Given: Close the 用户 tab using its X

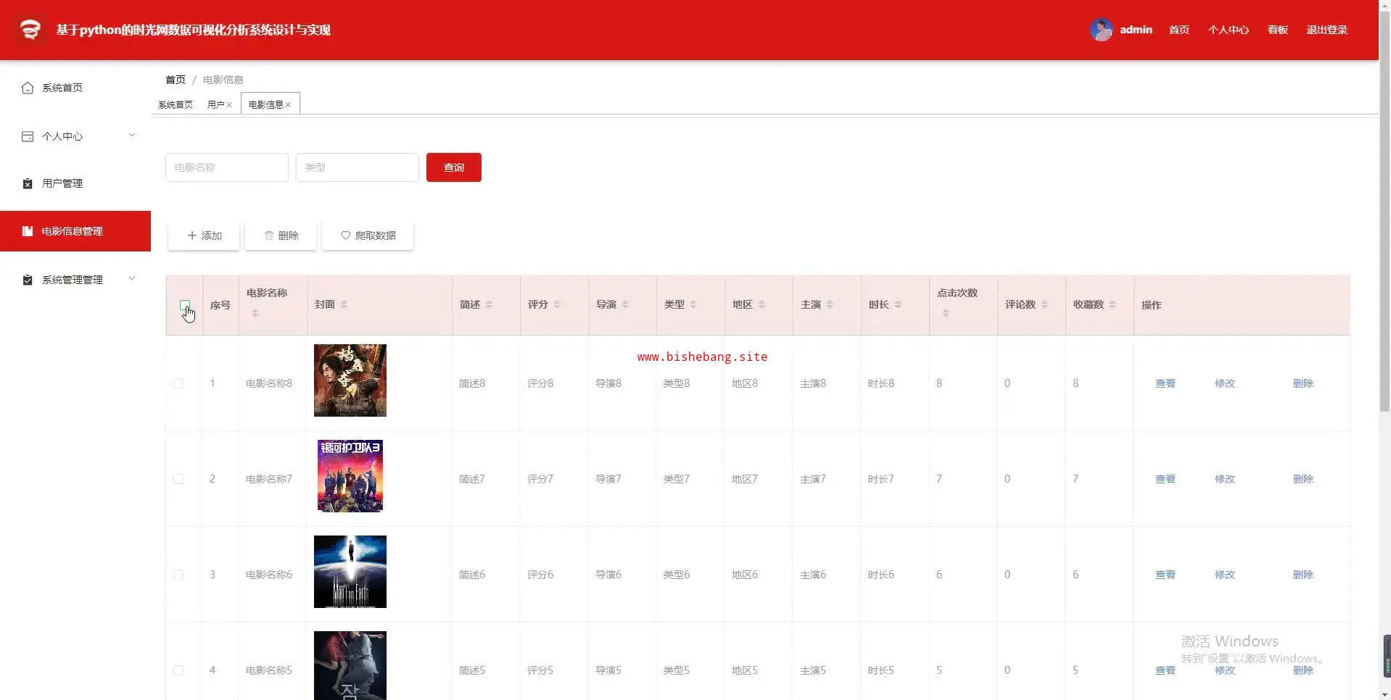Looking at the screenshot, I should [229, 105].
